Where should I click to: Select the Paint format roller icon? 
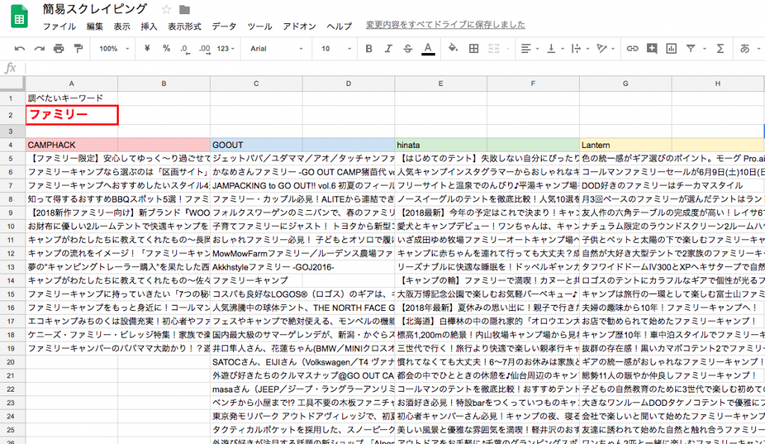pos(78,49)
